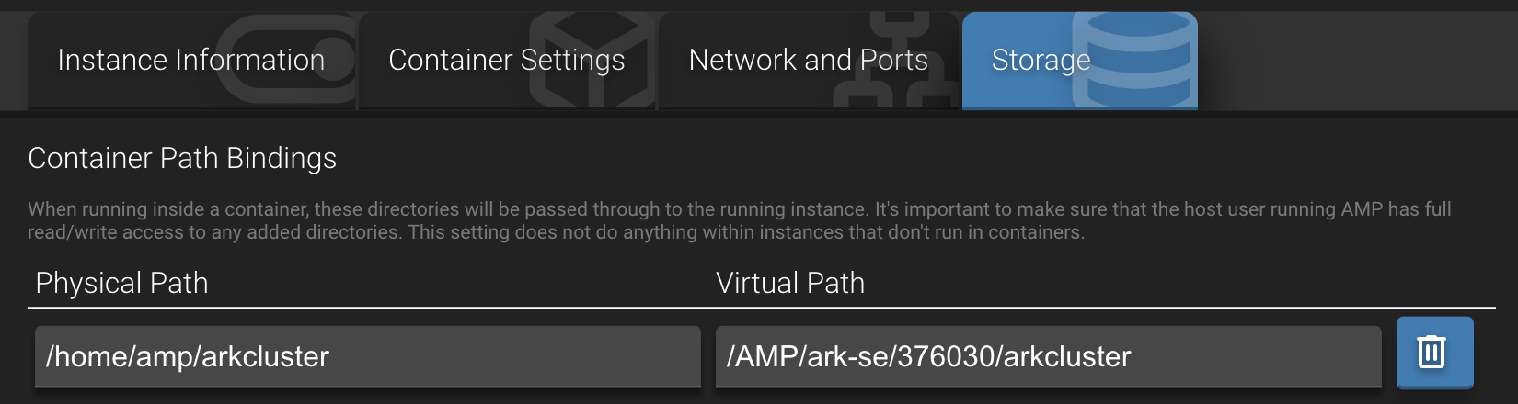Delete the arkcluster path binding with trash icon

click(1433, 353)
